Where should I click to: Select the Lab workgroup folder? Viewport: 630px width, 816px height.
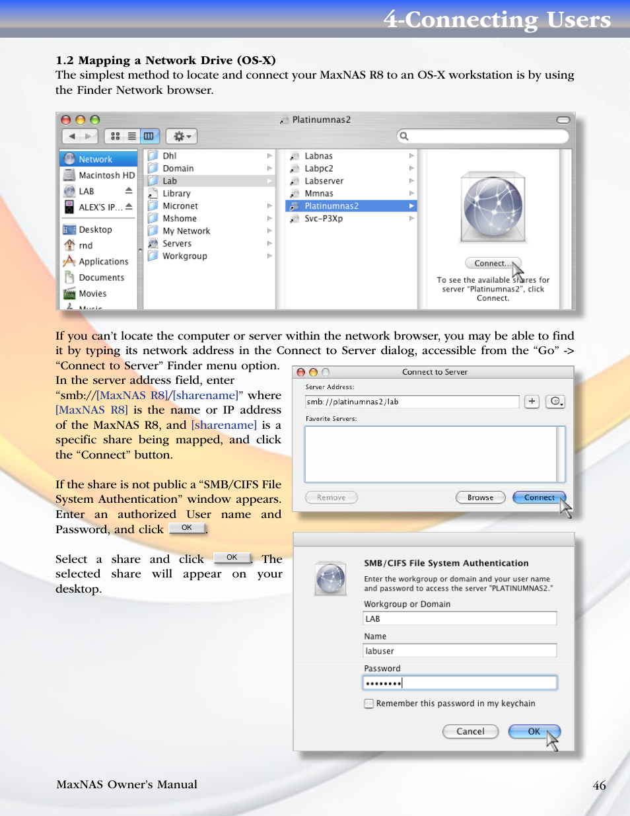210,181
